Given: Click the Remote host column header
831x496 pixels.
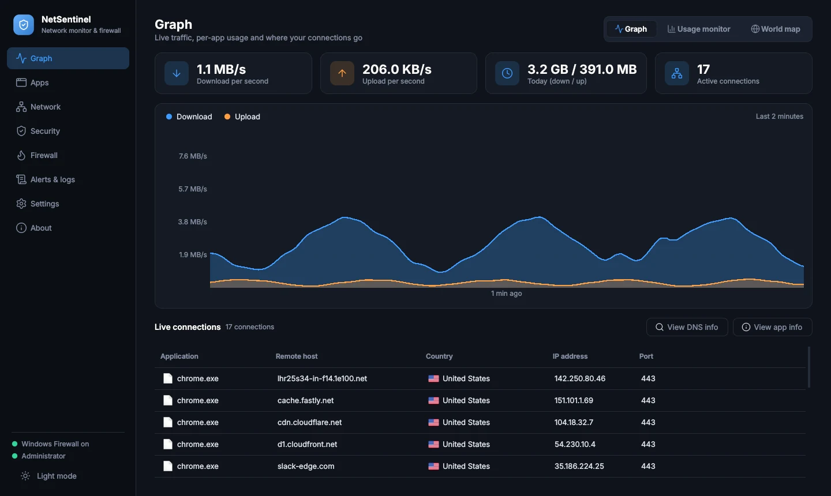Looking at the screenshot, I should pos(297,356).
